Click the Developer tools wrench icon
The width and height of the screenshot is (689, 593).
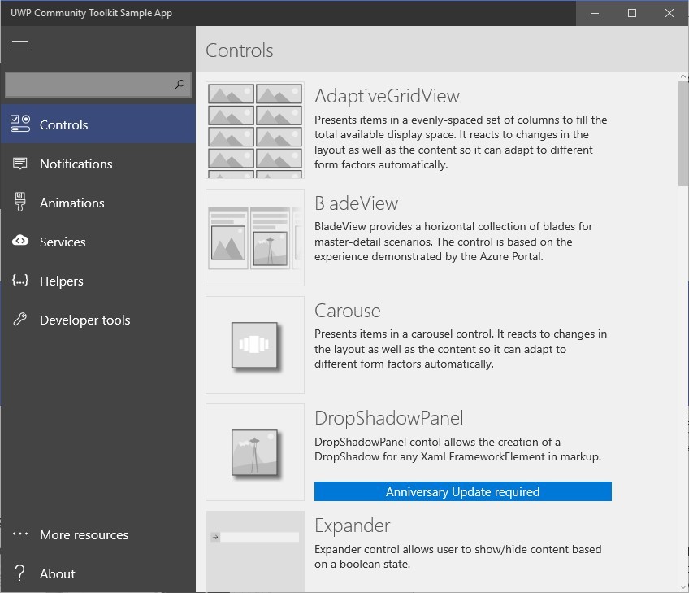click(x=19, y=319)
